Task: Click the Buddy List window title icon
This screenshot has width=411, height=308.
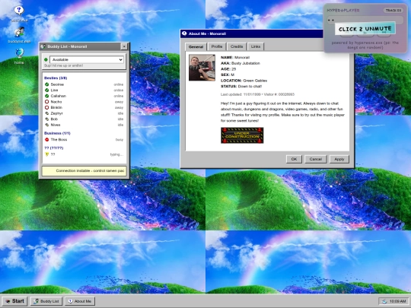Action: click(x=43, y=46)
